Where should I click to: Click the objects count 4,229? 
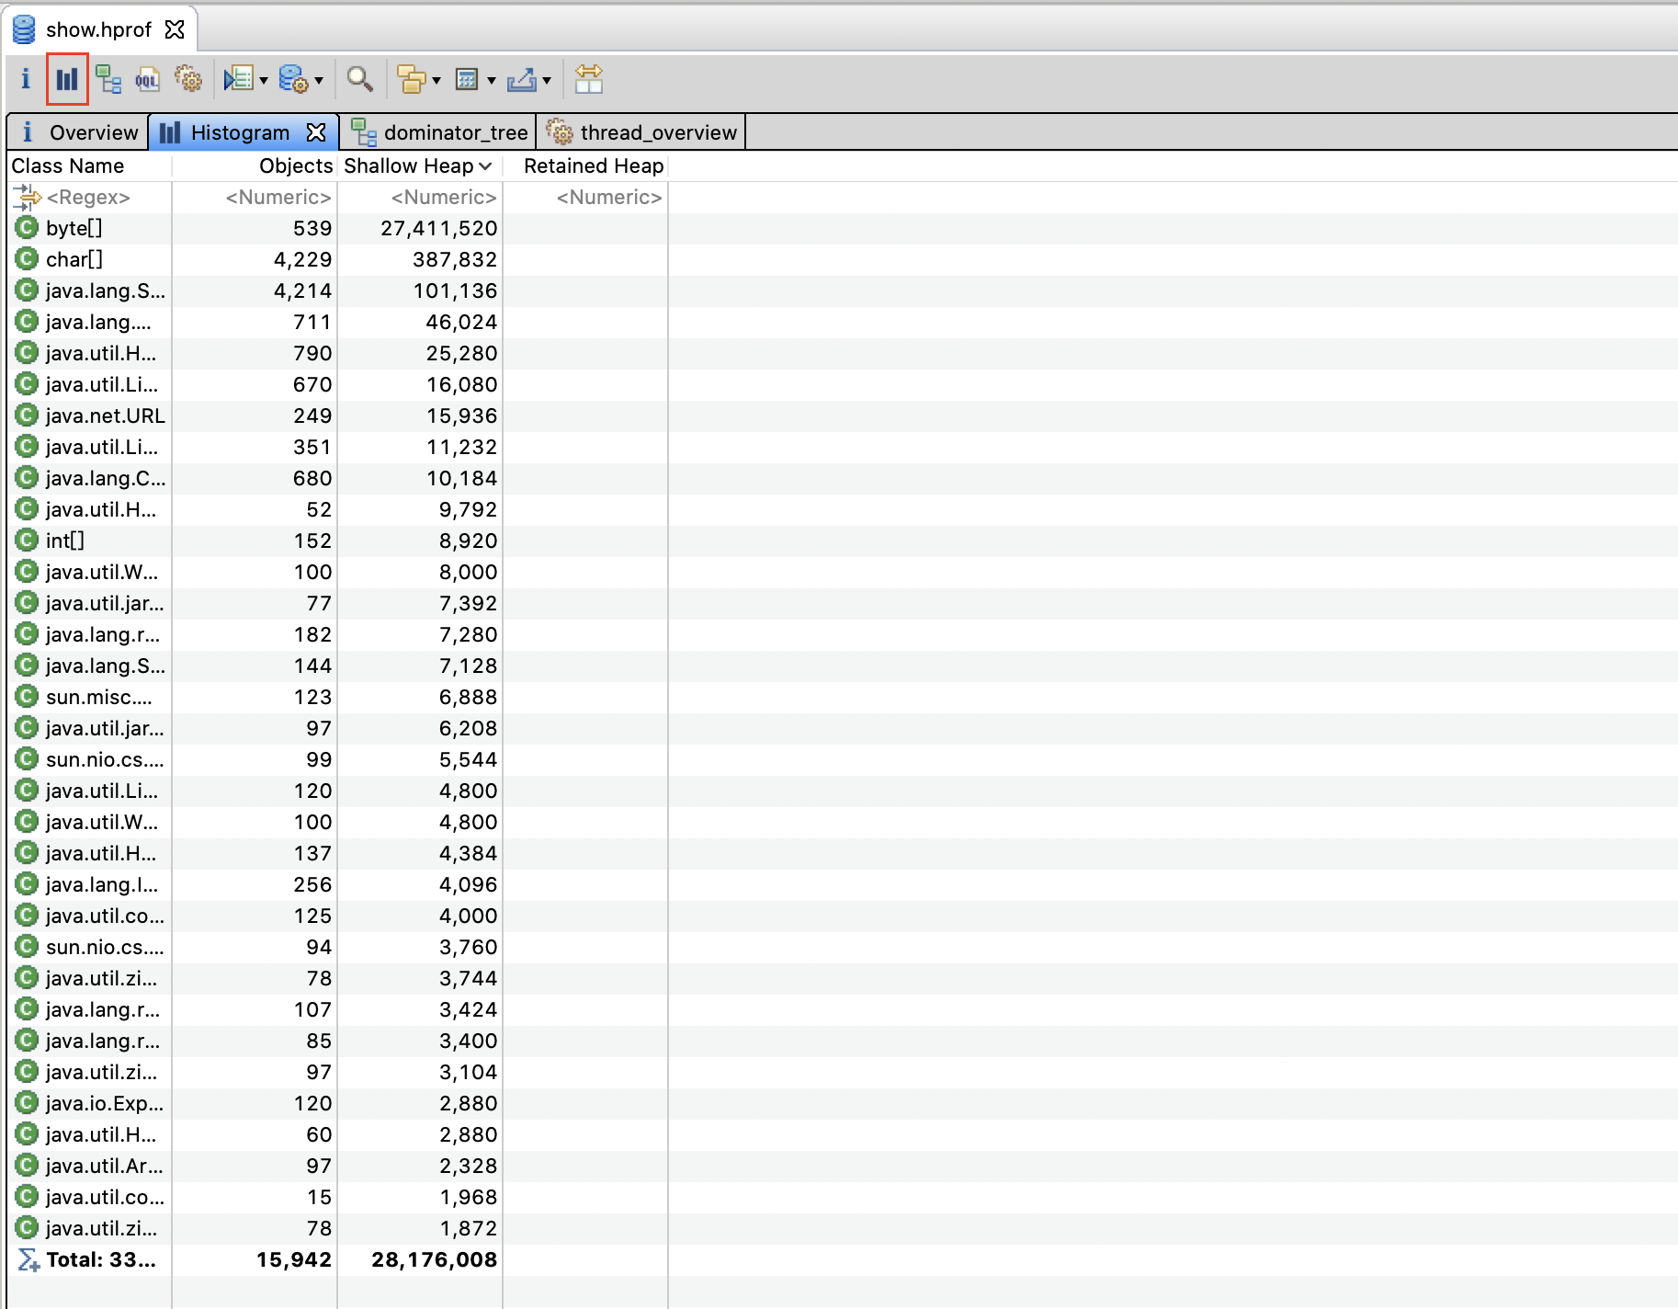[303, 259]
